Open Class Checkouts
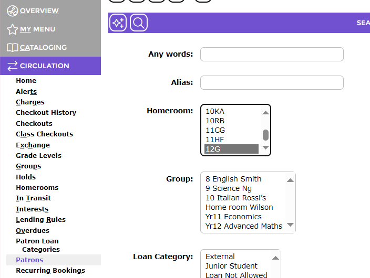370x278 pixels. 44,134
